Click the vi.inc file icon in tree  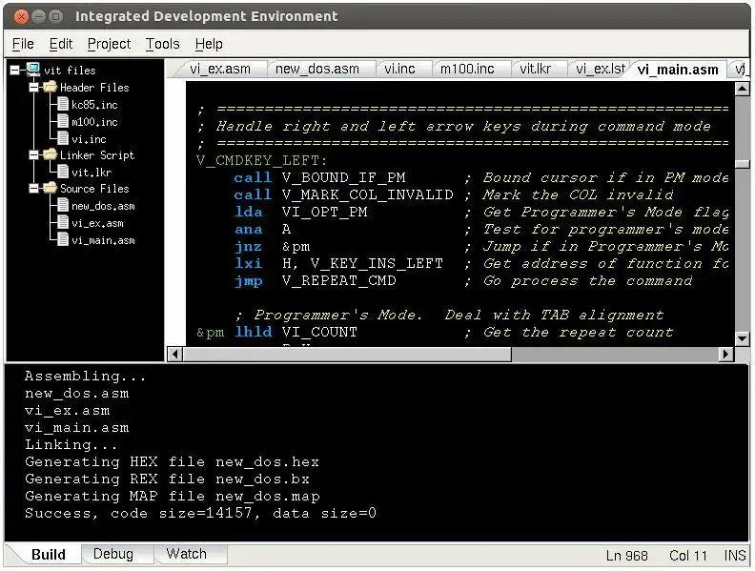coord(63,138)
